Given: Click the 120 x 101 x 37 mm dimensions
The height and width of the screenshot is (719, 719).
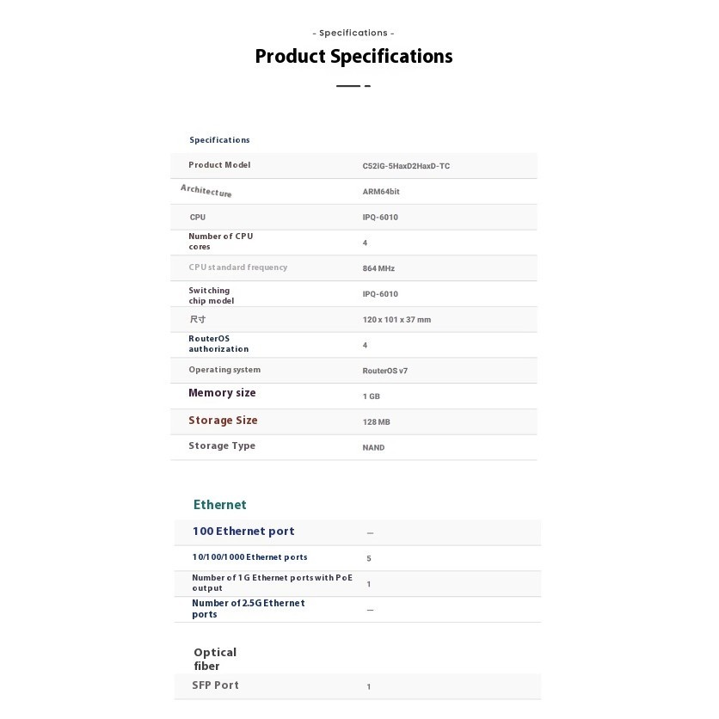Looking at the screenshot, I should tap(396, 320).
